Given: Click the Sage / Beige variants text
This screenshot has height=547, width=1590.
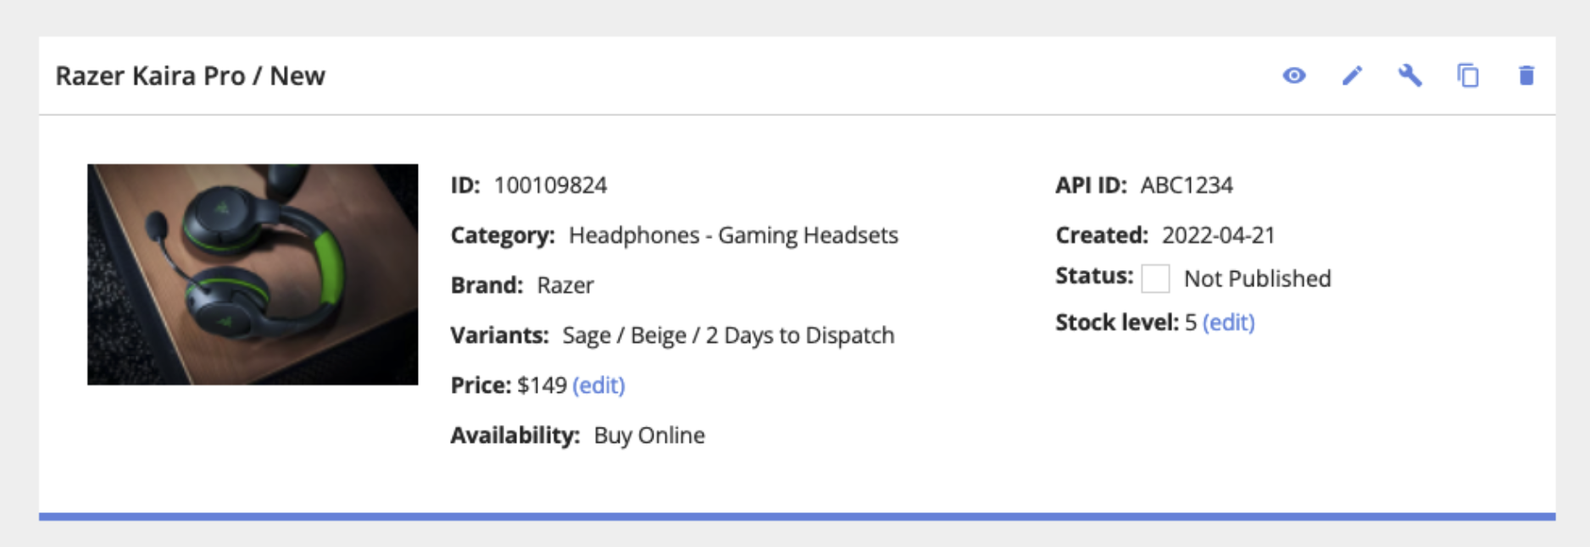Looking at the screenshot, I should [728, 335].
